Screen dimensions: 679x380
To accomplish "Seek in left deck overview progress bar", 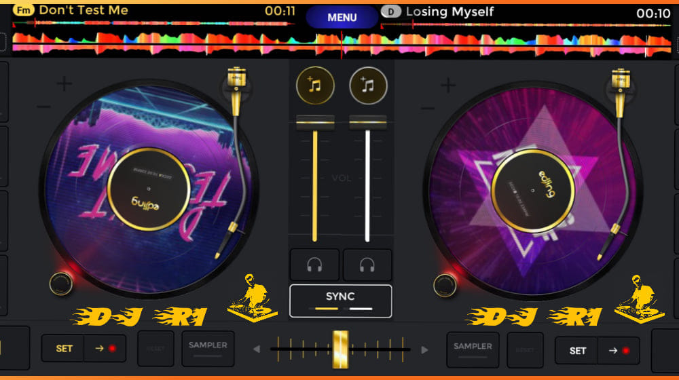I will (153, 23).
